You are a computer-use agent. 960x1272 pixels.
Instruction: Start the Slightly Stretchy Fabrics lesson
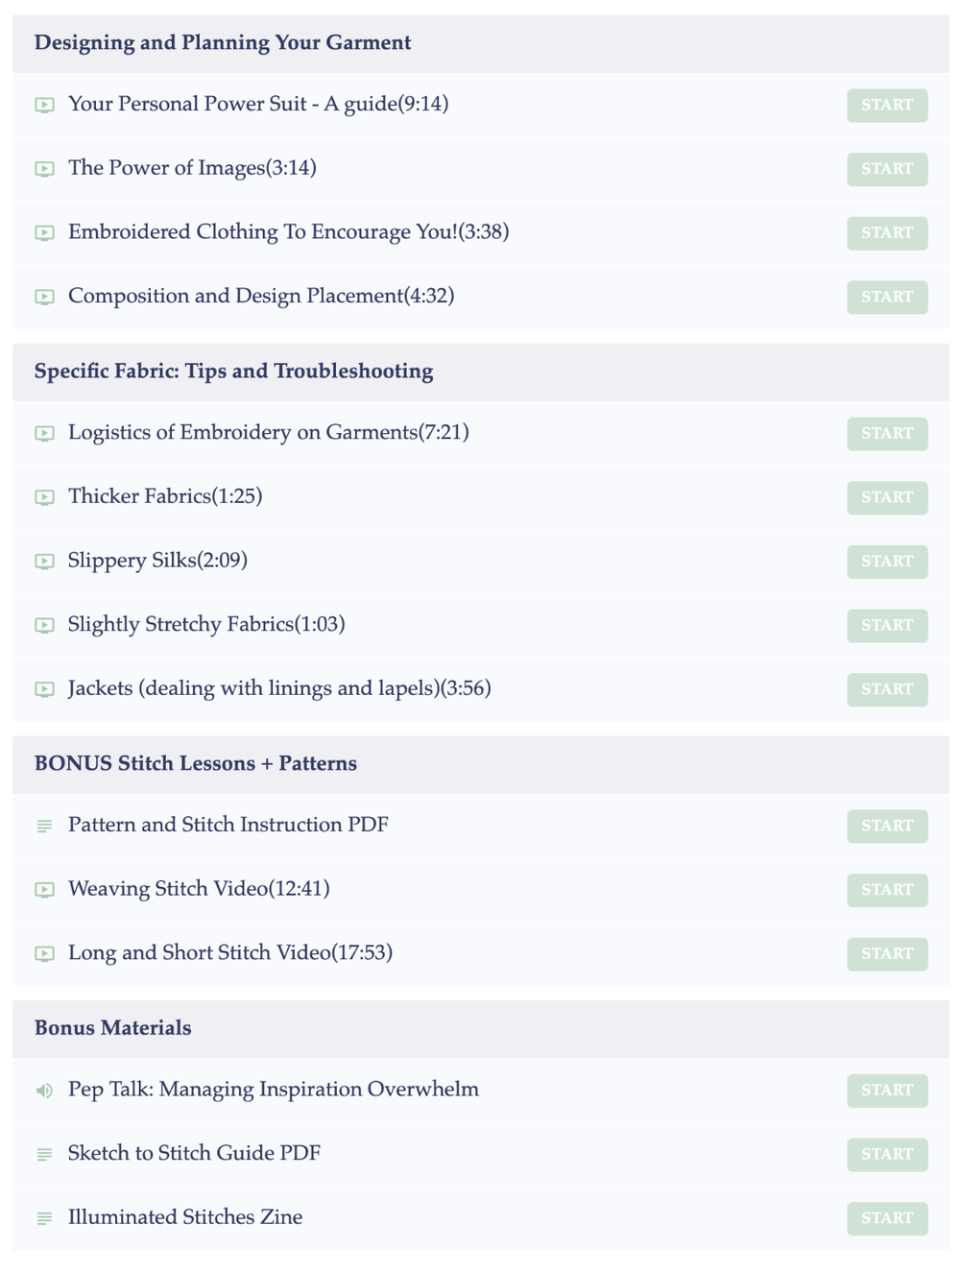point(887,626)
